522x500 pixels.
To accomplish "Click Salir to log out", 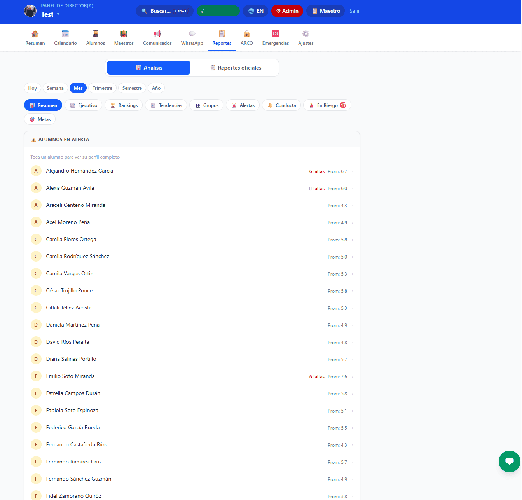I will coord(354,11).
